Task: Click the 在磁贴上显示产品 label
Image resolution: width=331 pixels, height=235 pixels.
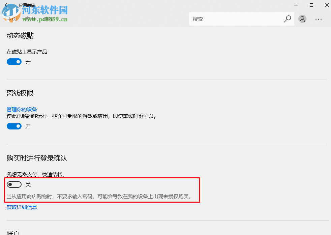Action: point(26,52)
